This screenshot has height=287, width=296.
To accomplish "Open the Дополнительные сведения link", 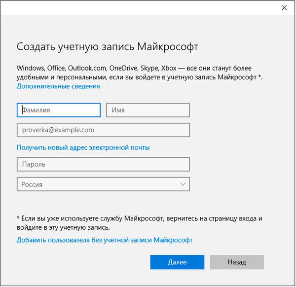I will pyautogui.click(x=58, y=86).
